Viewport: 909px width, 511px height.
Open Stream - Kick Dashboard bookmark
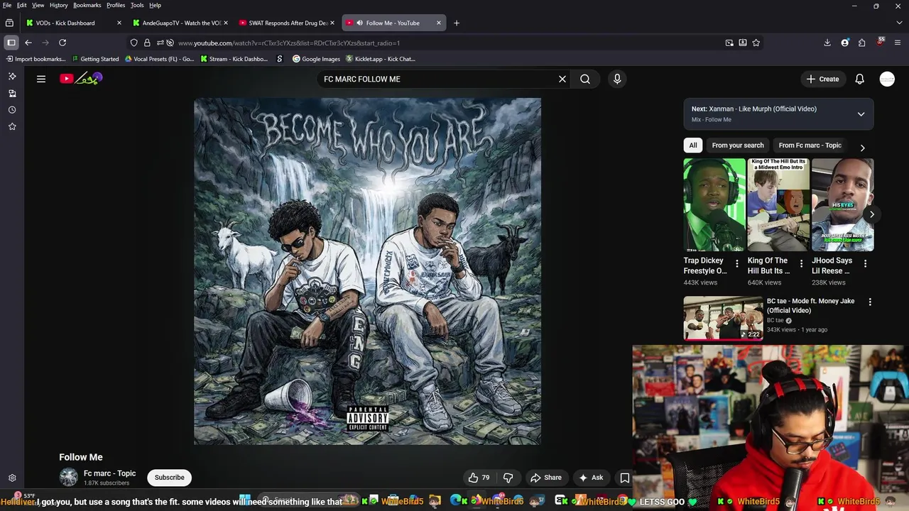(234, 59)
